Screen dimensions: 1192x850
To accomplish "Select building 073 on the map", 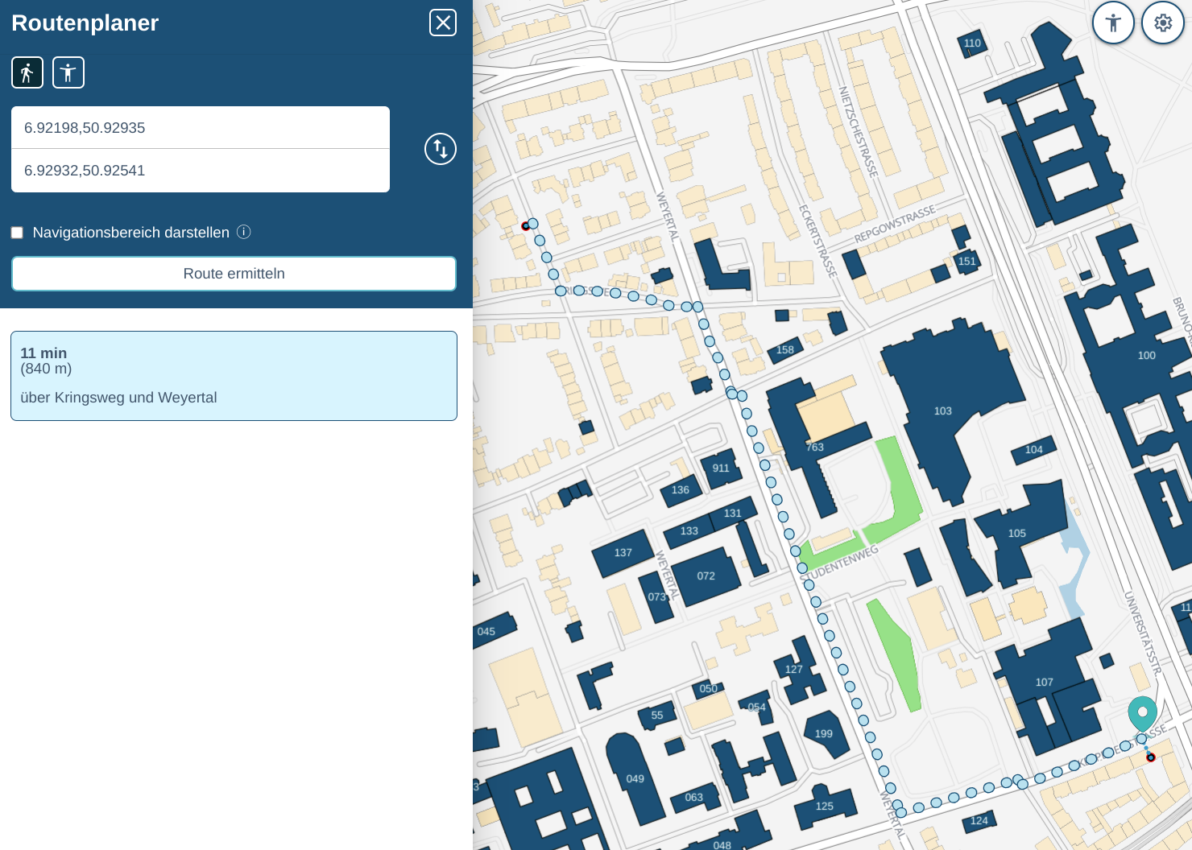I will (657, 596).
